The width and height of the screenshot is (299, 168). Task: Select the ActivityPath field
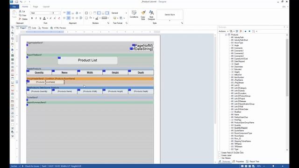pyautogui.click(x=239, y=37)
